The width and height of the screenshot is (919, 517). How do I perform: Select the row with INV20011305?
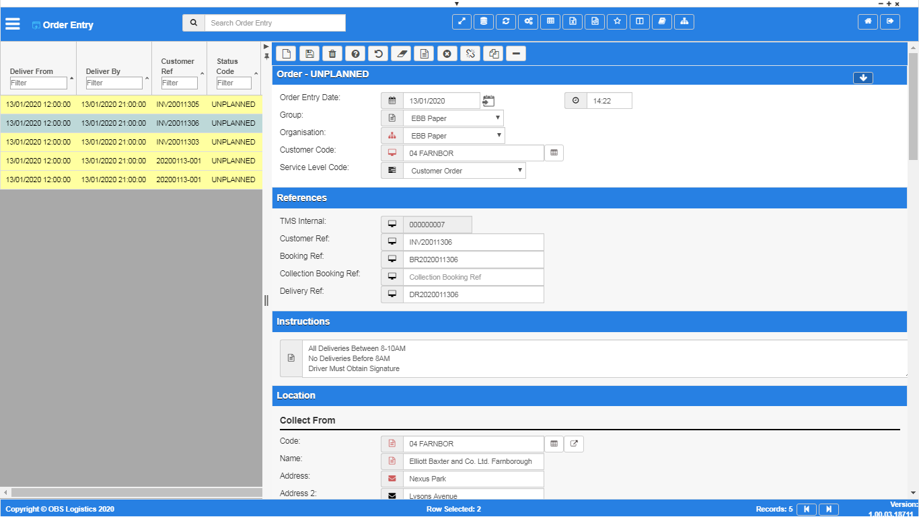(131, 104)
